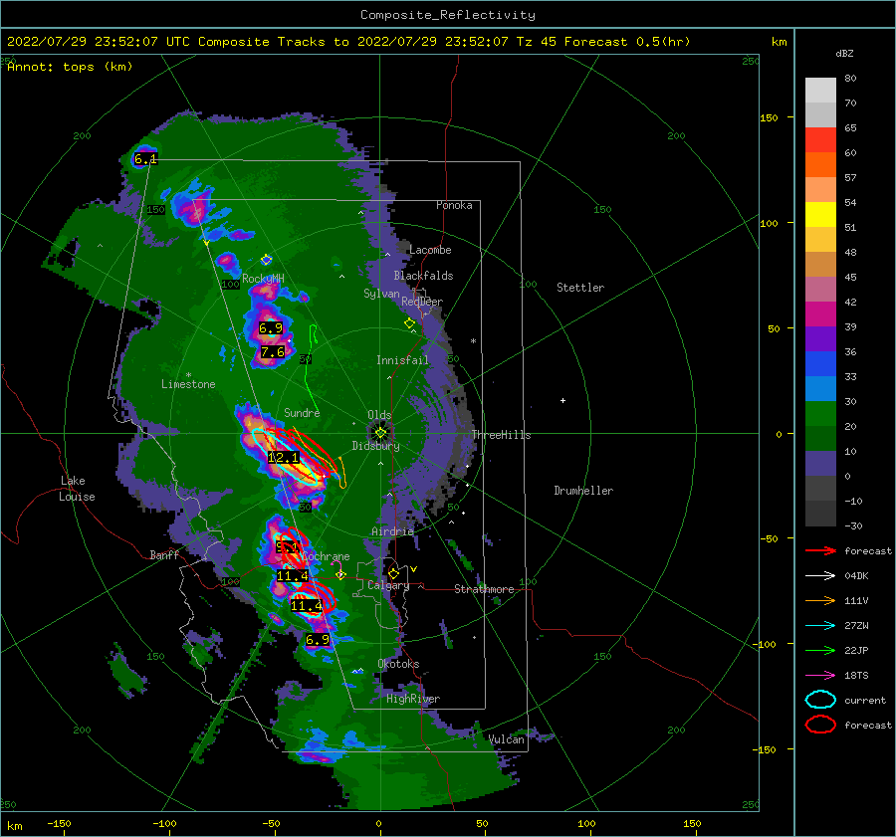Viewport: 896px width, 837px height.
Task: Click the RedDeer city label
Action: [x=422, y=302]
